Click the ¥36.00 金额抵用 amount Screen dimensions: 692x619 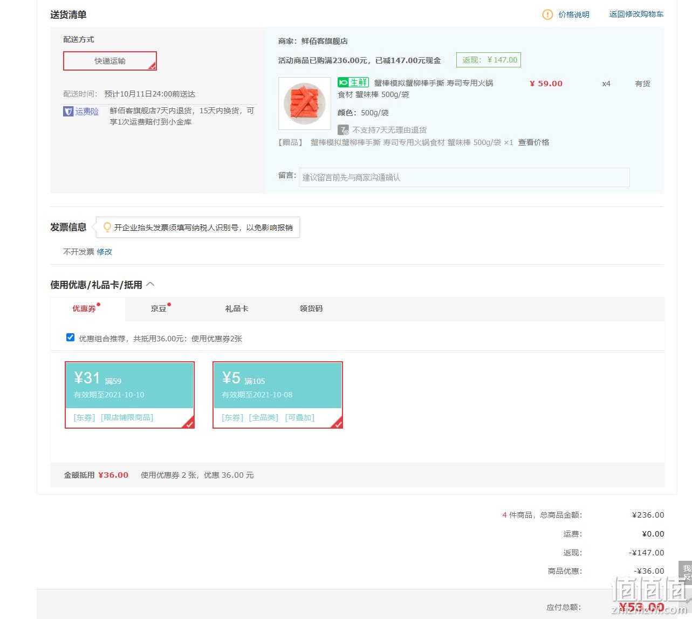coord(113,475)
